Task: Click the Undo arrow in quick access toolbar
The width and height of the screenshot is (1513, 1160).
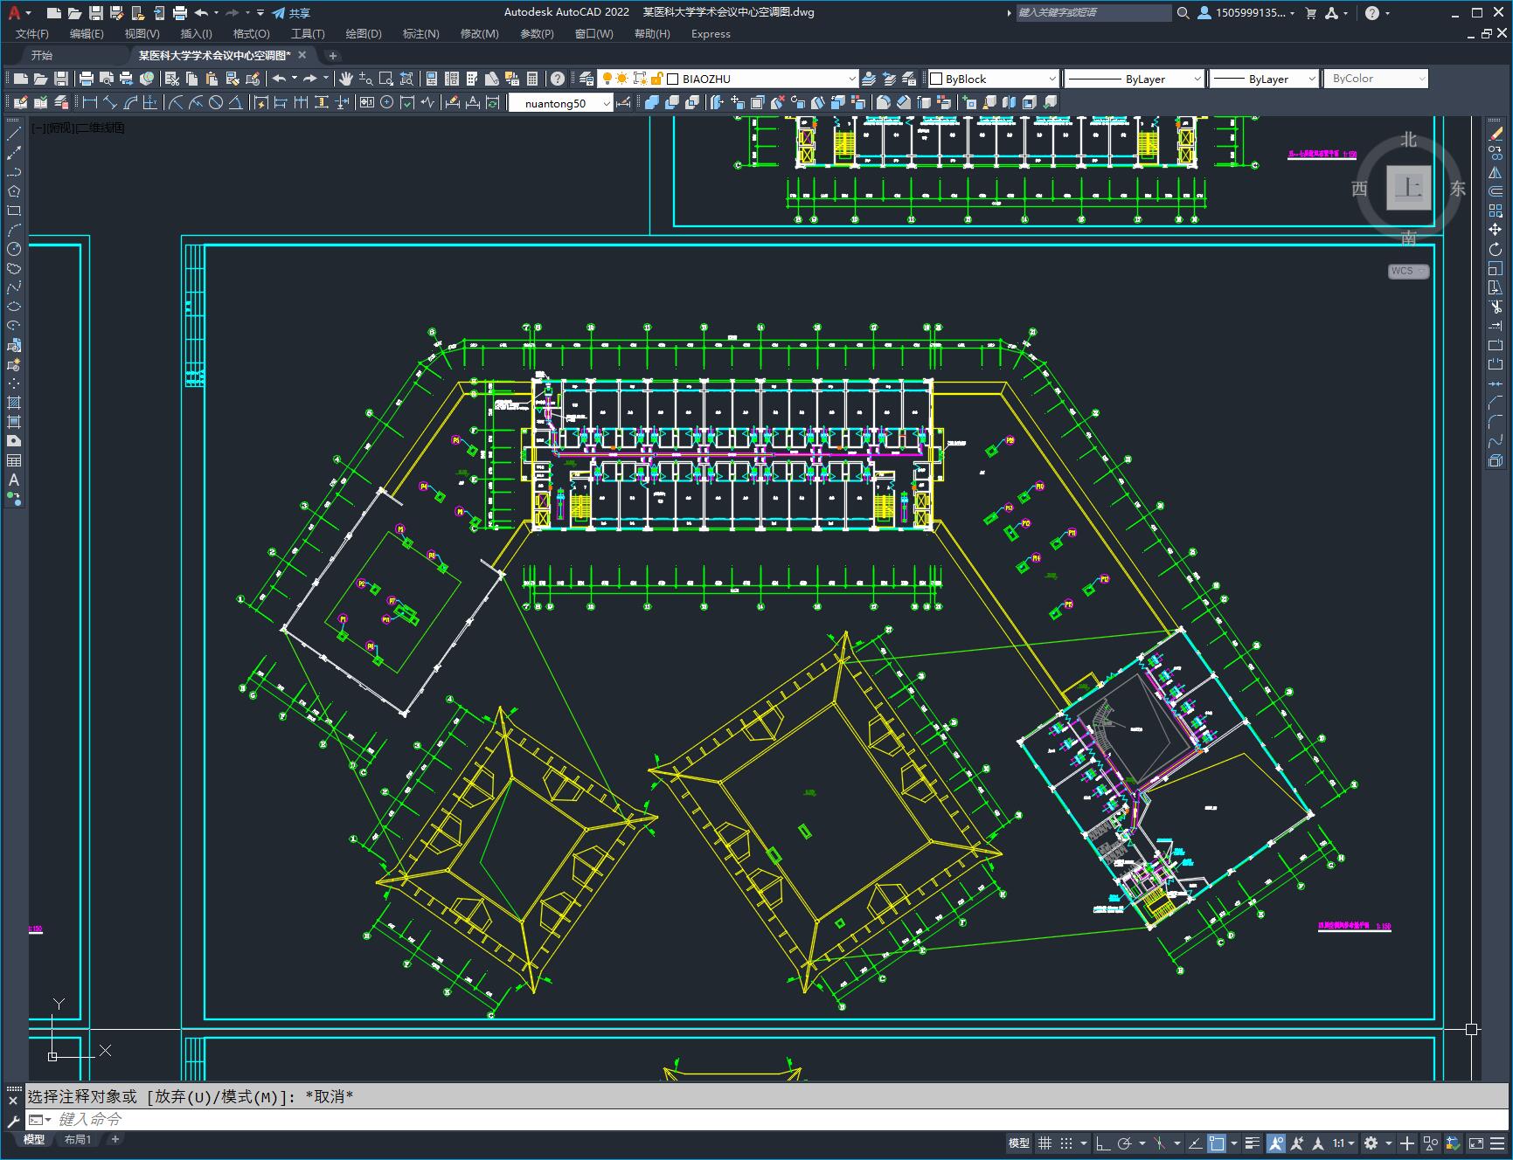Action: (x=201, y=13)
